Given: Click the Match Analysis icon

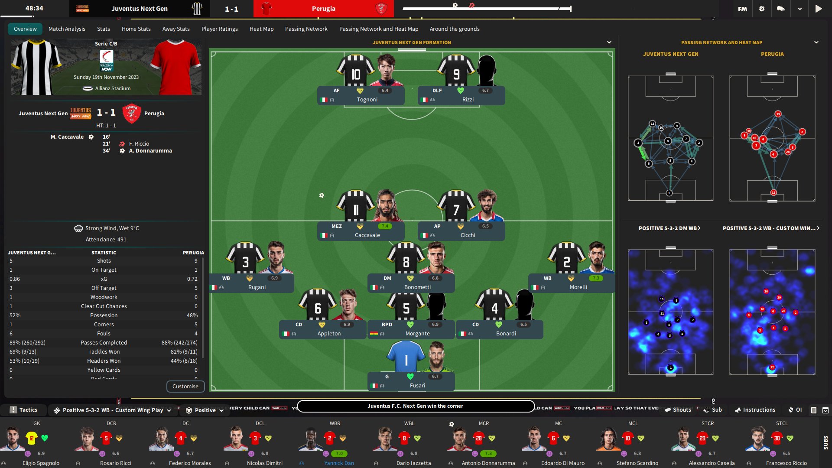Looking at the screenshot, I should [66, 29].
